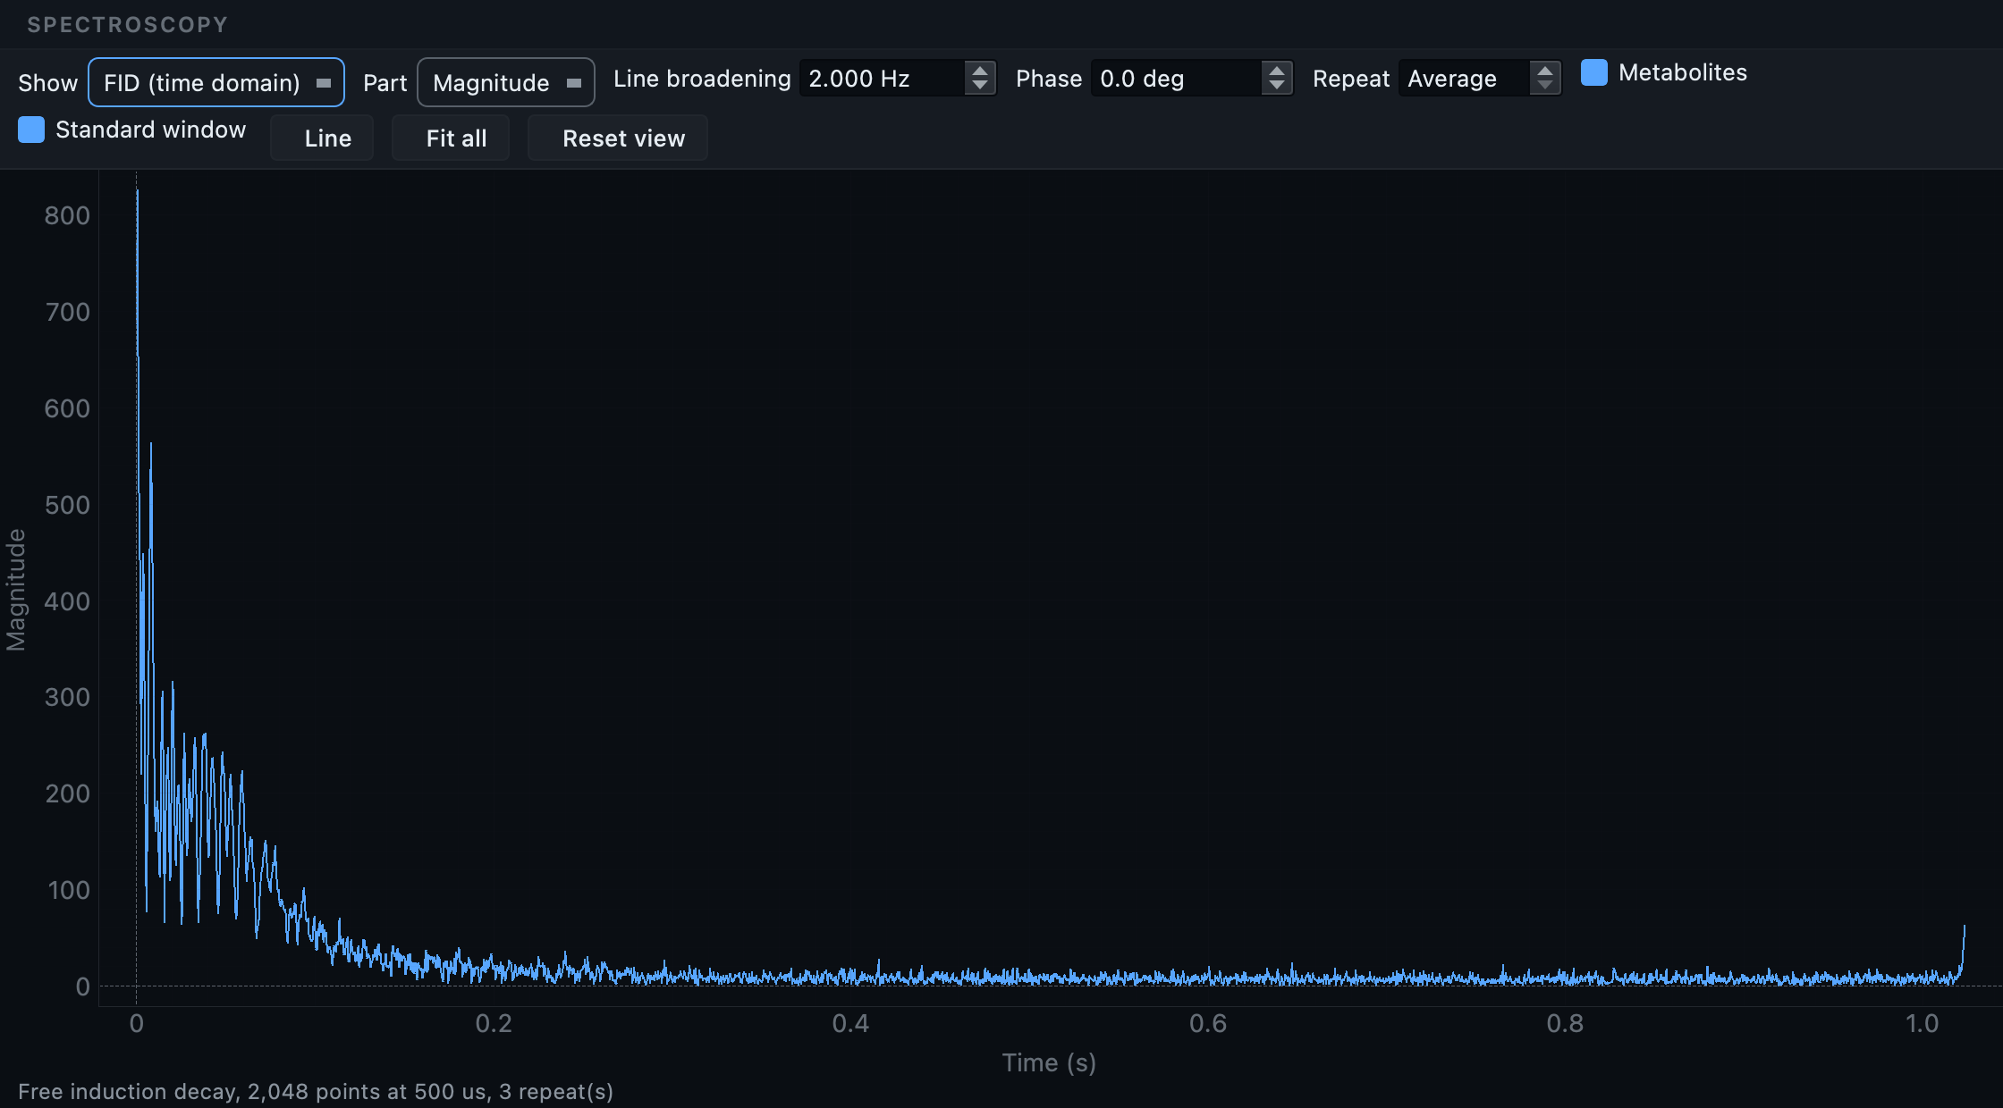Click the Line broadening label

pyautogui.click(x=702, y=79)
